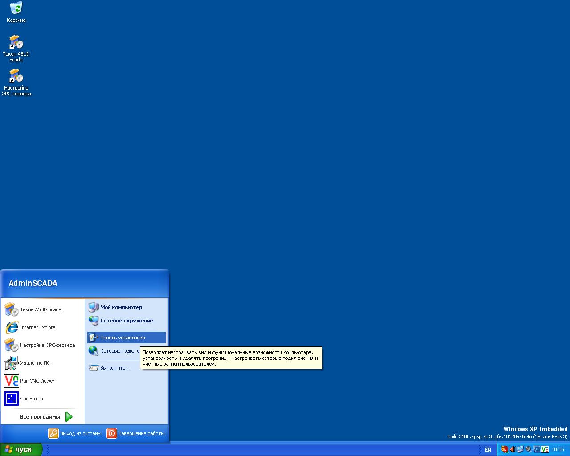Launch Internet Explorer from the Start menu
The width and height of the screenshot is (570, 456).
(x=38, y=327)
